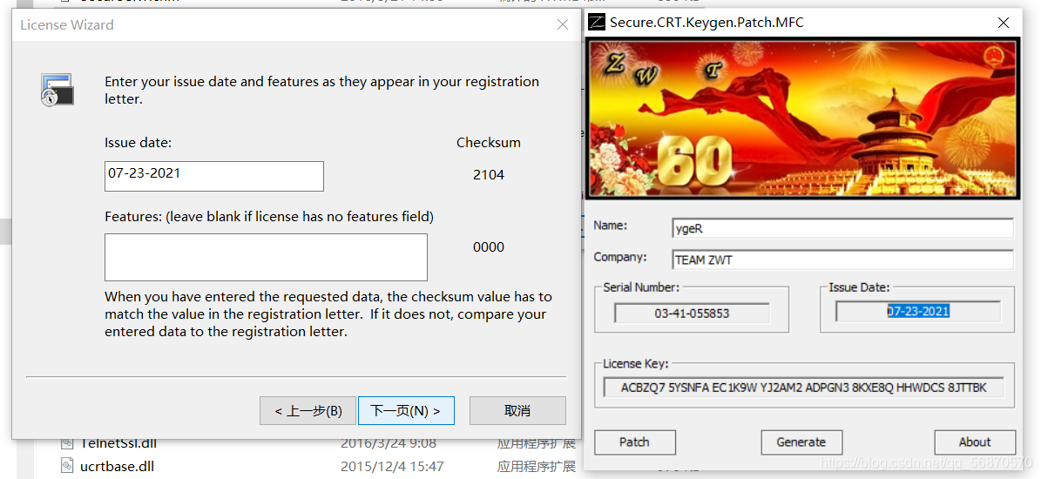Viewport: 1041px width, 479px height.
Task: Click the Company field containing TEAM ZWT
Action: [842, 260]
